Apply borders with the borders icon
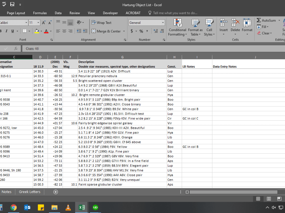Screen dimensions: 285x213 [x=25, y=31]
